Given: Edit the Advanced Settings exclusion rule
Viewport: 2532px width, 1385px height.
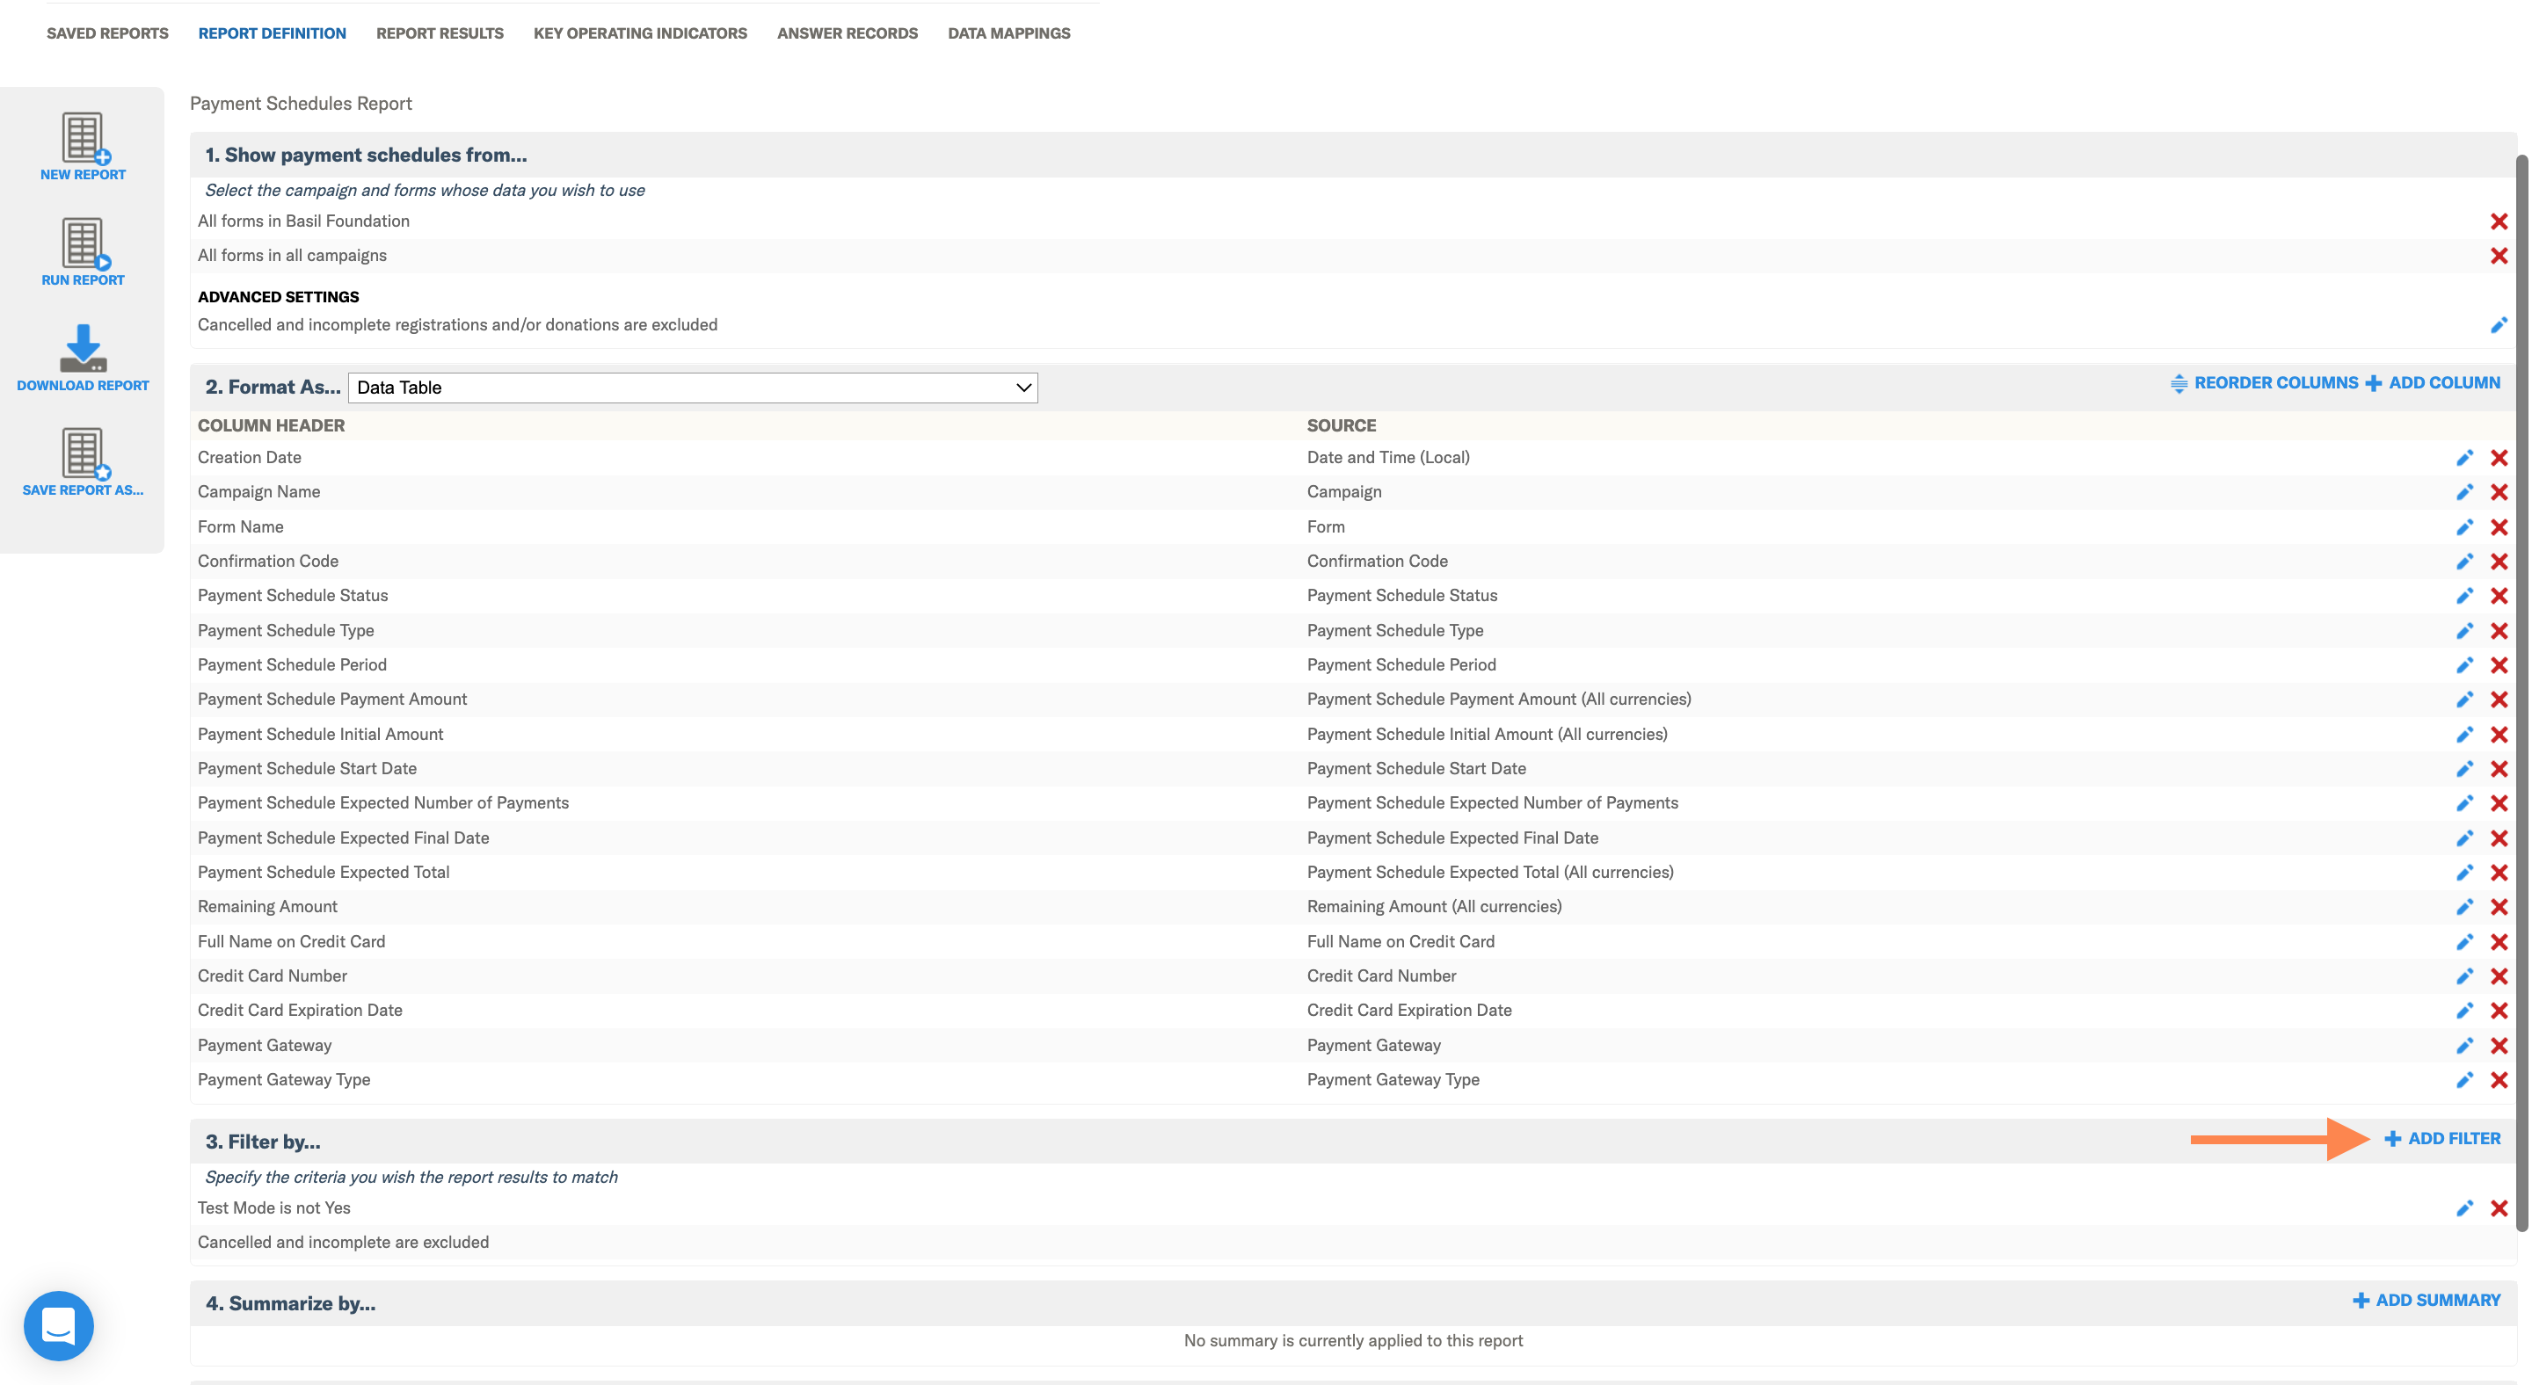Looking at the screenshot, I should (2499, 325).
